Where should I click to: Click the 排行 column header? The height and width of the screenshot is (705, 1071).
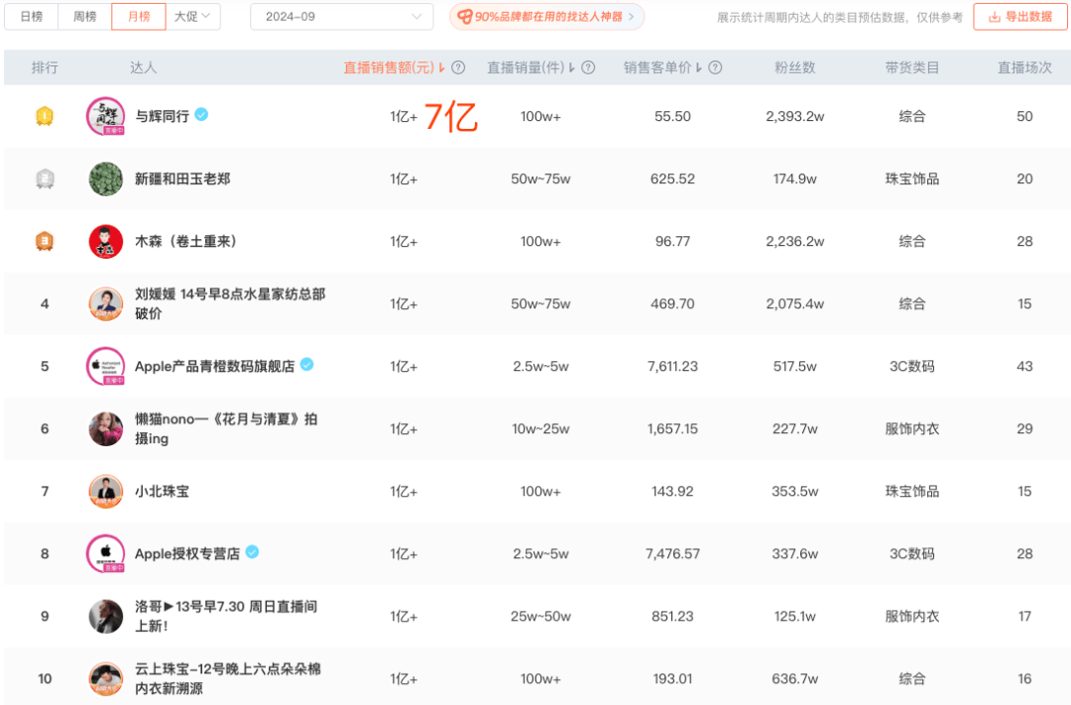point(45,67)
